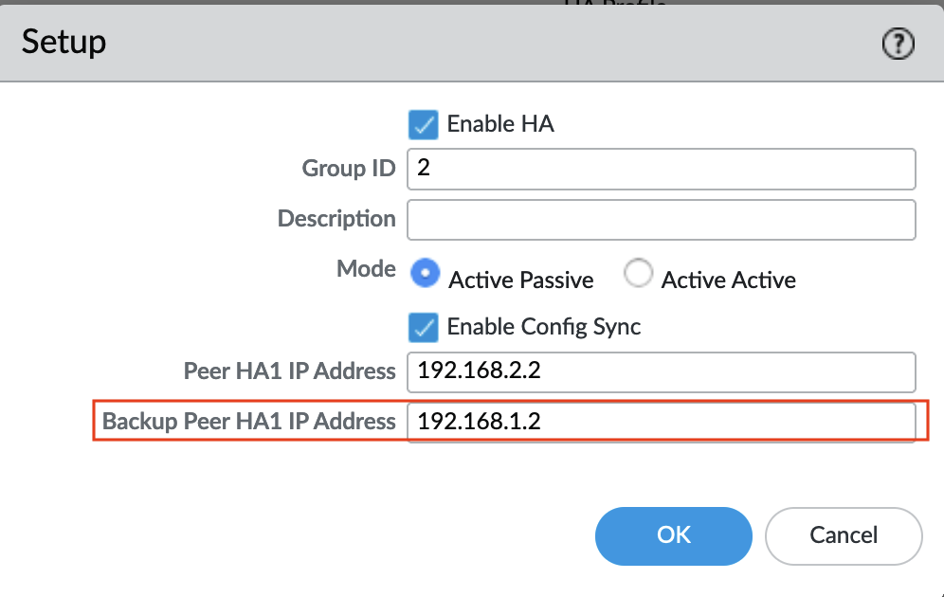Select the Active Passive radio button
944x597 pixels.
pos(426,275)
